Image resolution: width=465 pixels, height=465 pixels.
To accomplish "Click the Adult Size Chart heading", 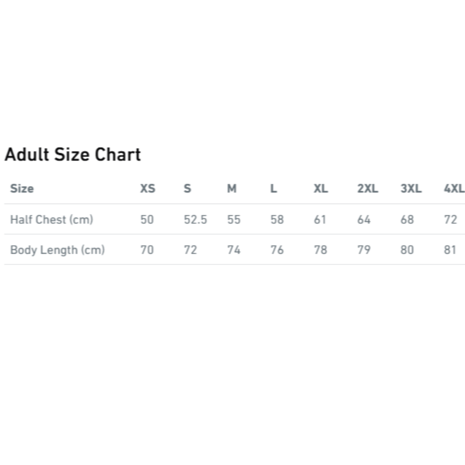I will tap(73, 155).
